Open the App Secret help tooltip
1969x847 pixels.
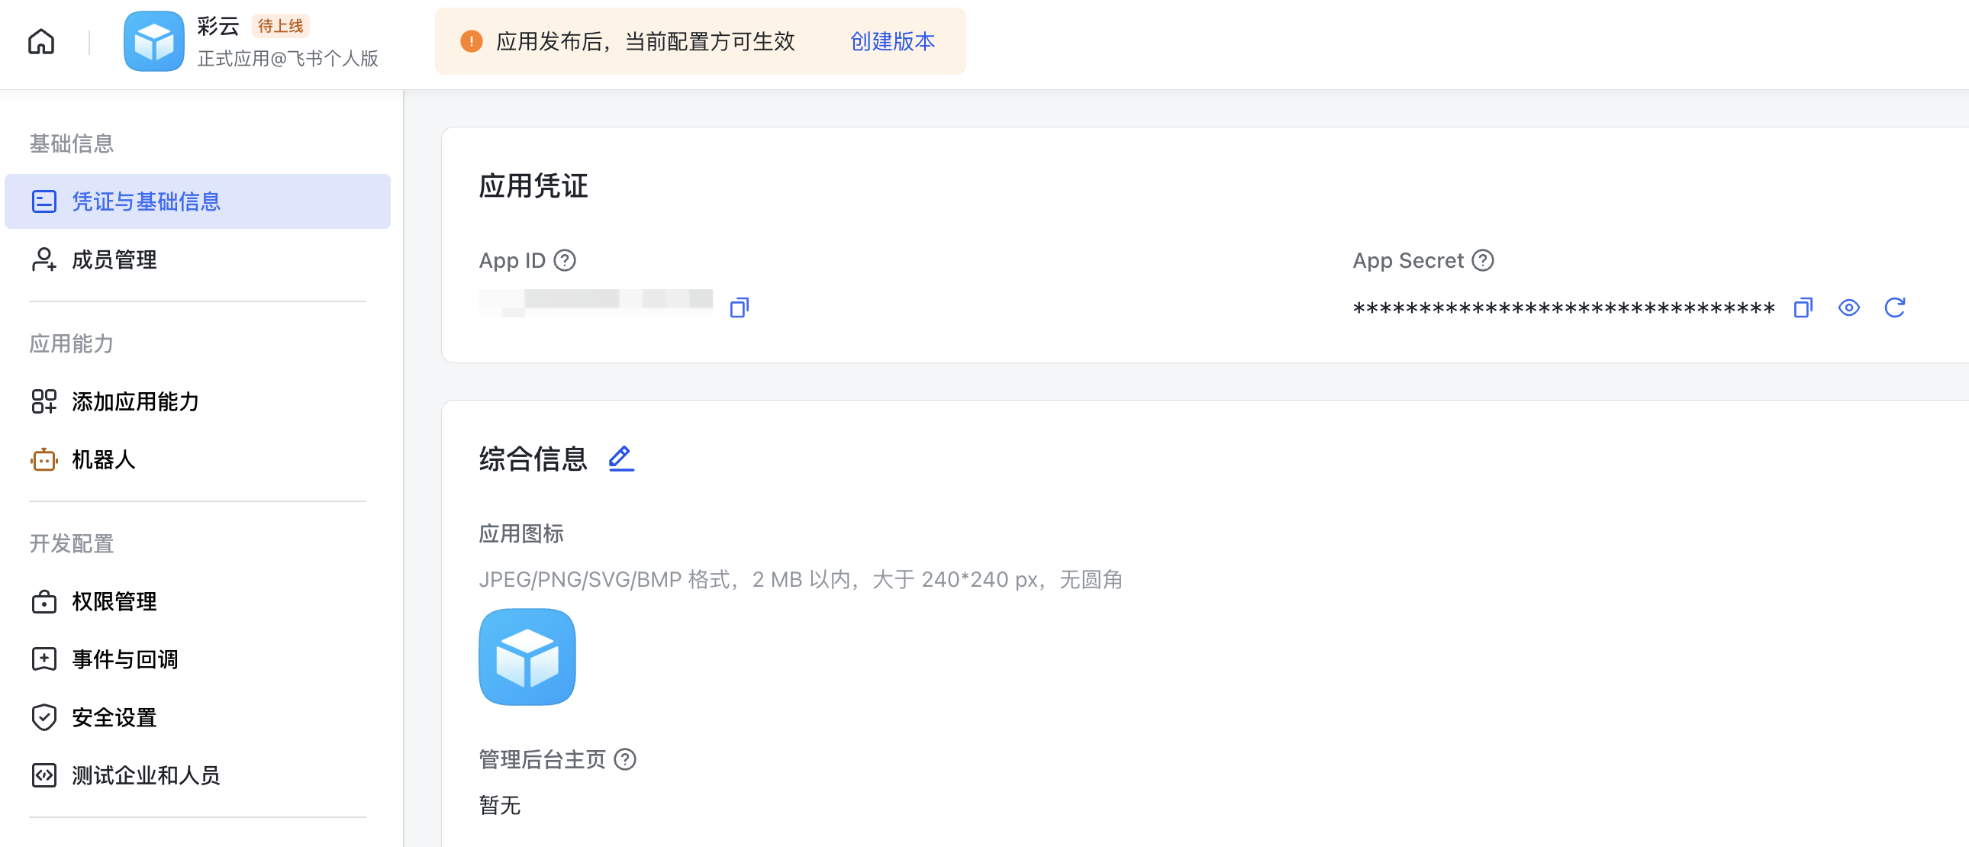tap(1484, 261)
